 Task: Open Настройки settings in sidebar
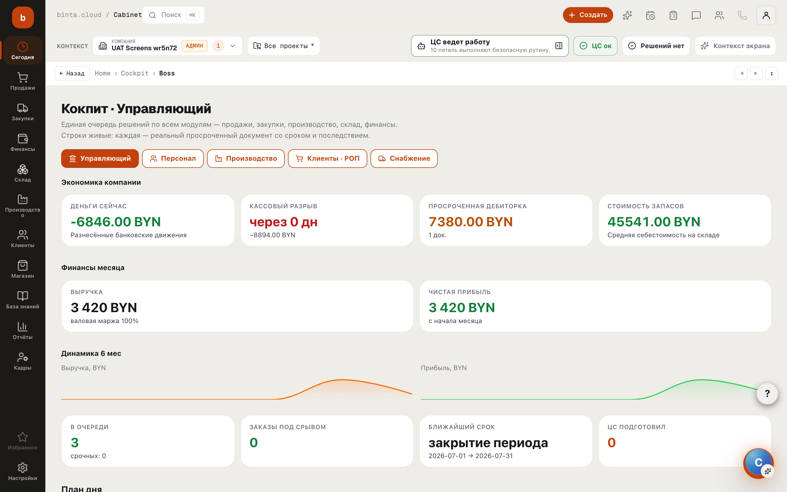click(x=23, y=471)
